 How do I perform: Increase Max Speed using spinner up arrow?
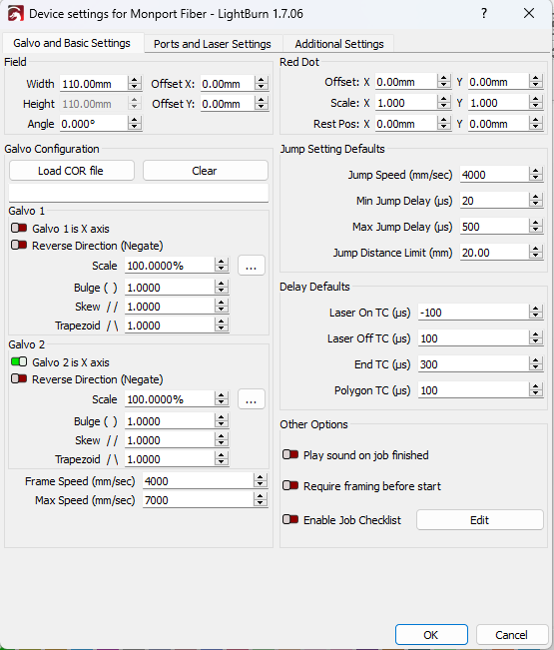261,496
